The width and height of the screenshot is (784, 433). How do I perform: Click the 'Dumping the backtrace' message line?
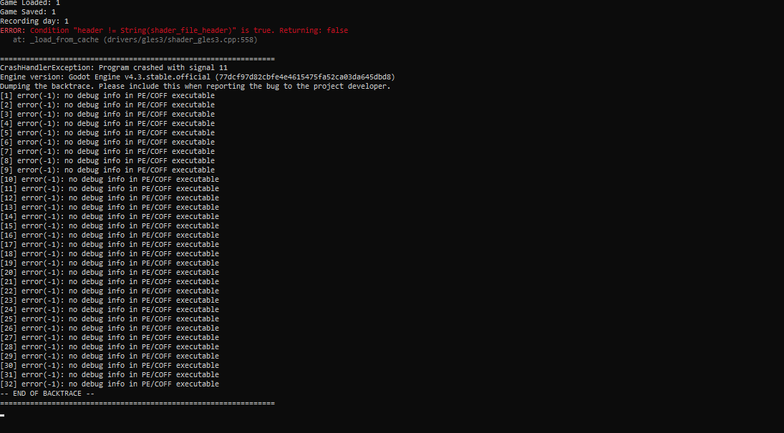point(195,87)
